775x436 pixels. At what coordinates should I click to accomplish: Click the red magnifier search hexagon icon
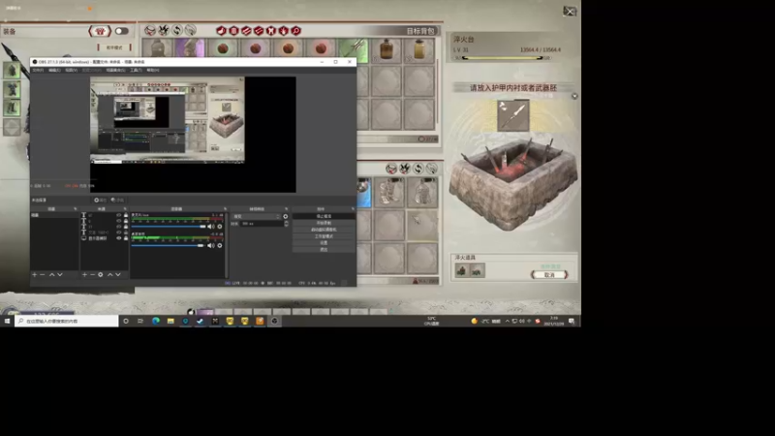click(x=296, y=31)
